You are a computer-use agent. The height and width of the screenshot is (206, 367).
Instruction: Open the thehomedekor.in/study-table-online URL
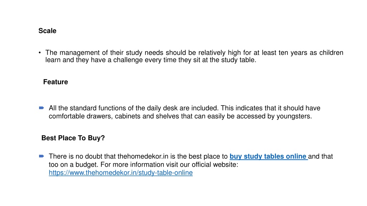point(121,173)
